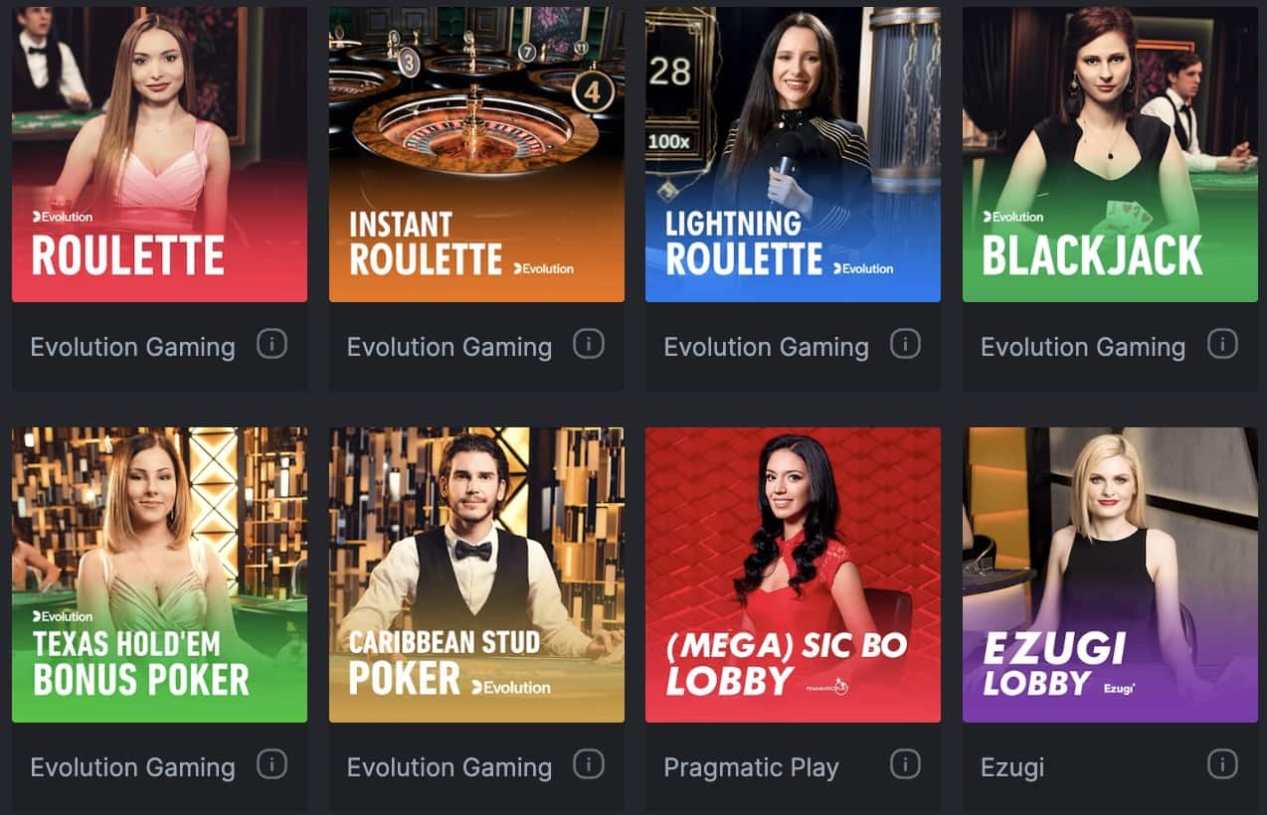The width and height of the screenshot is (1267, 815).
Task: Click Evolution Gaming label under Blackjack
Action: (1083, 347)
